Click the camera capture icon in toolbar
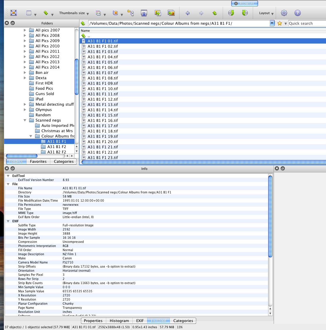Image resolution: width=326 pixels, height=330 pixels. [x=144, y=13]
